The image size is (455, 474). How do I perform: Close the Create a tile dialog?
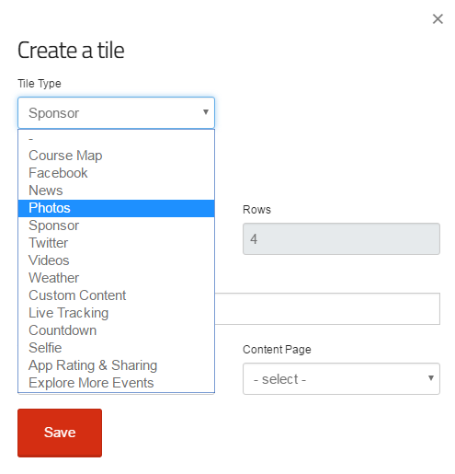(438, 18)
